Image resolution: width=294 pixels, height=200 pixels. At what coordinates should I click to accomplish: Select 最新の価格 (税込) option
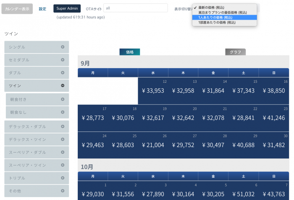pyautogui.click(x=224, y=8)
